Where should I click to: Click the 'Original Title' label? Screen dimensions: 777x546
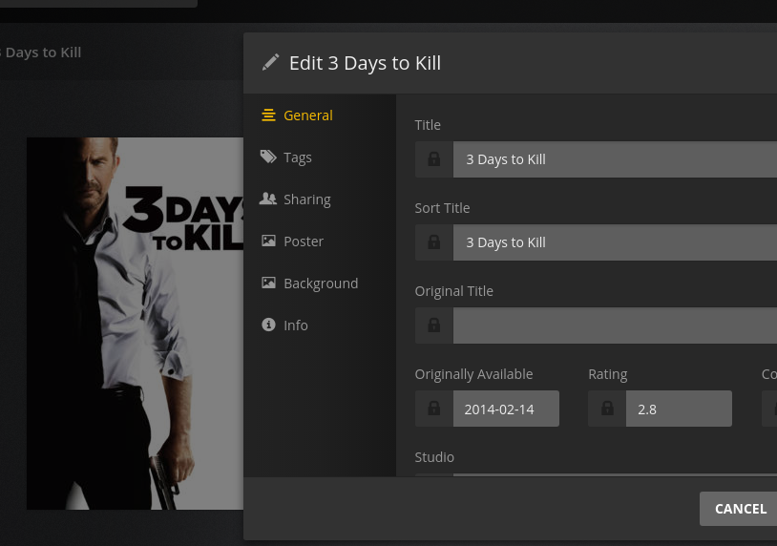(454, 291)
